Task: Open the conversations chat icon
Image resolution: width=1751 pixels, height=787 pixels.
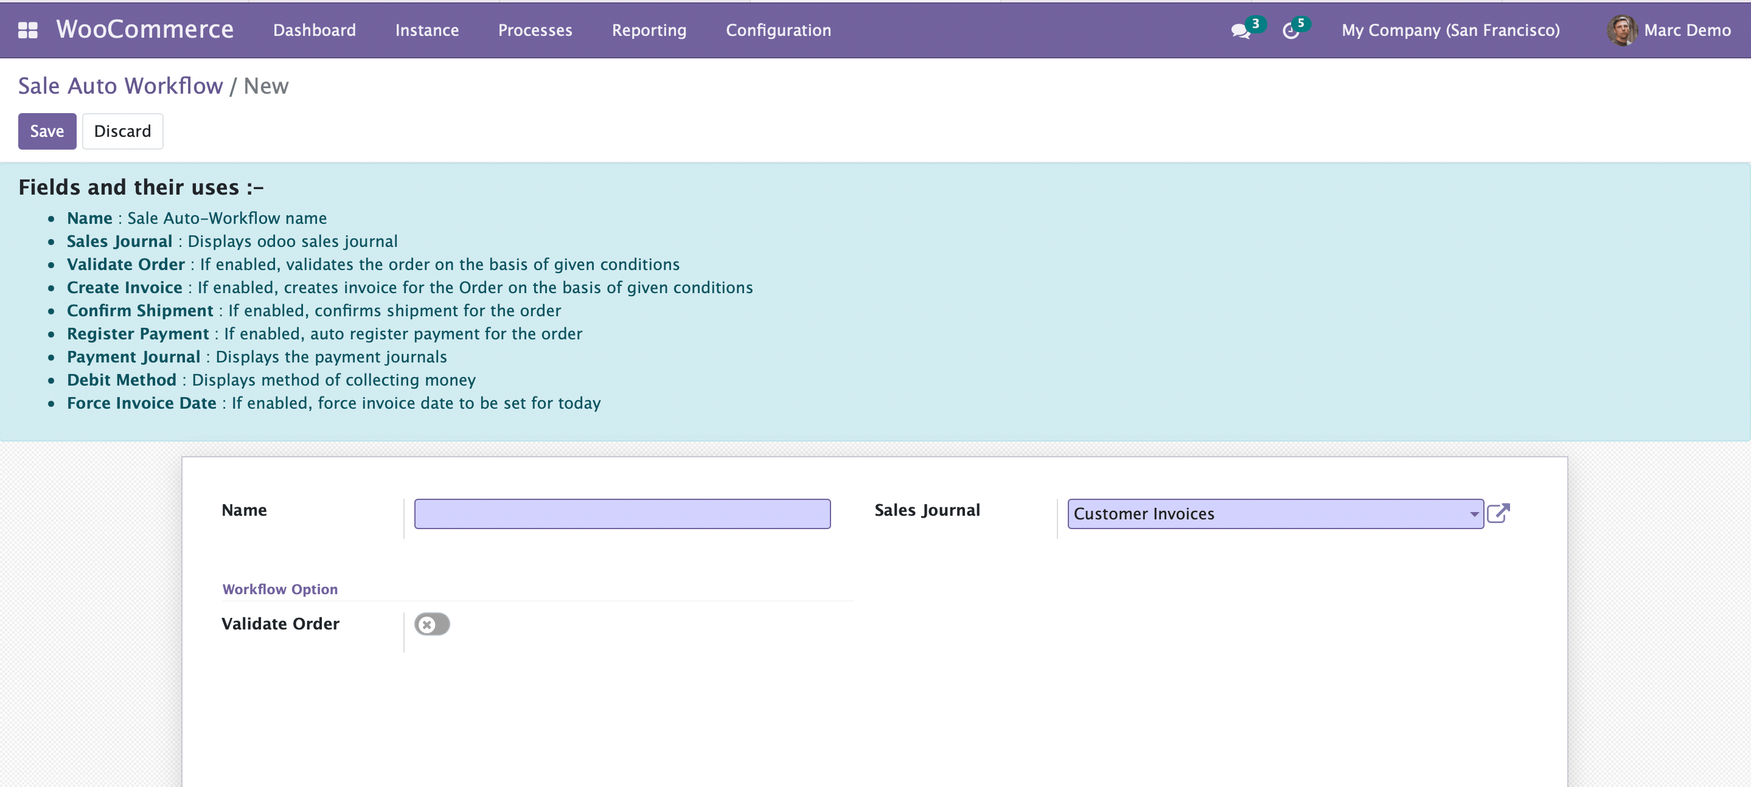Action: pyautogui.click(x=1240, y=31)
